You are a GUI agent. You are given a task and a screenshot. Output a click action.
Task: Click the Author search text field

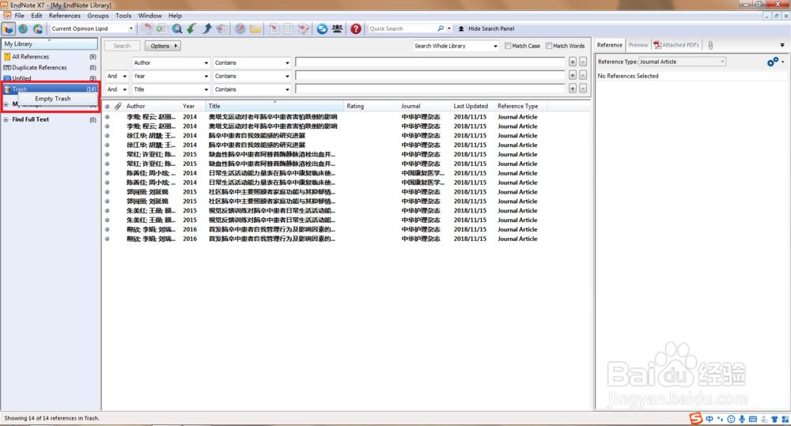[x=430, y=62]
